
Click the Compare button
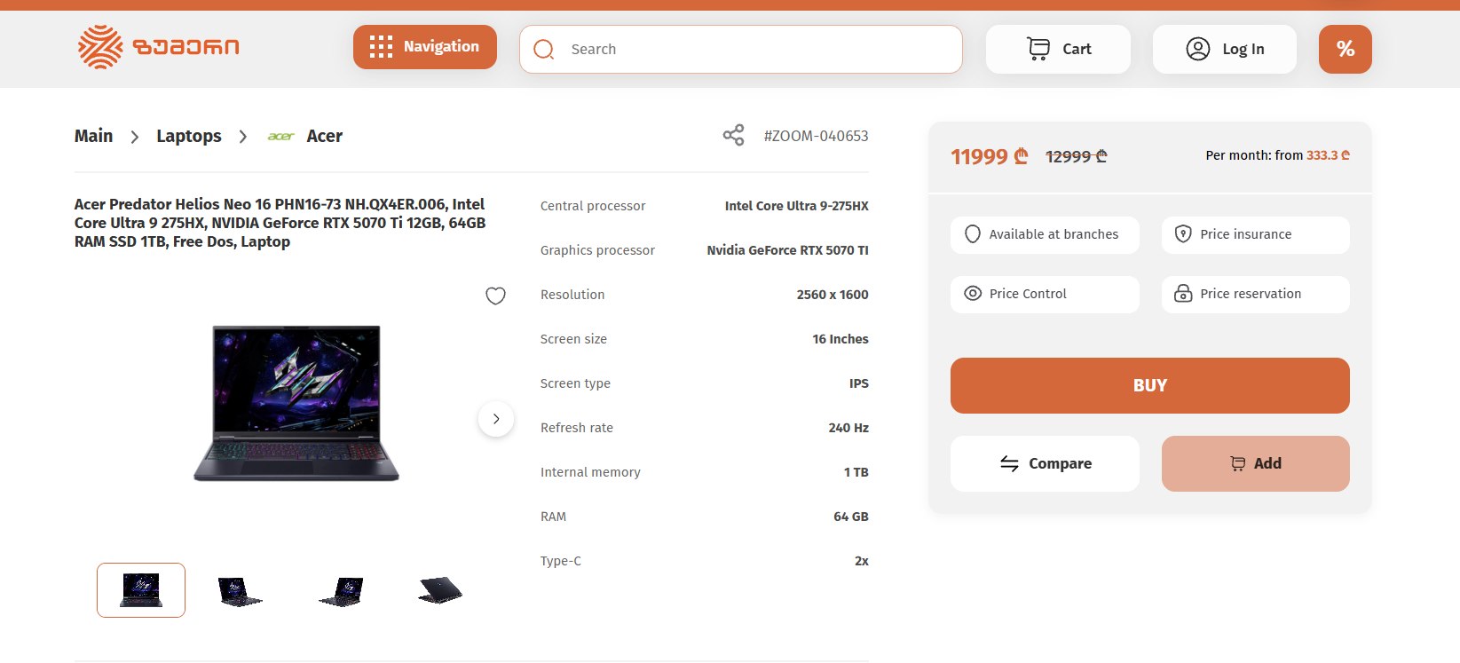click(x=1045, y=463)
